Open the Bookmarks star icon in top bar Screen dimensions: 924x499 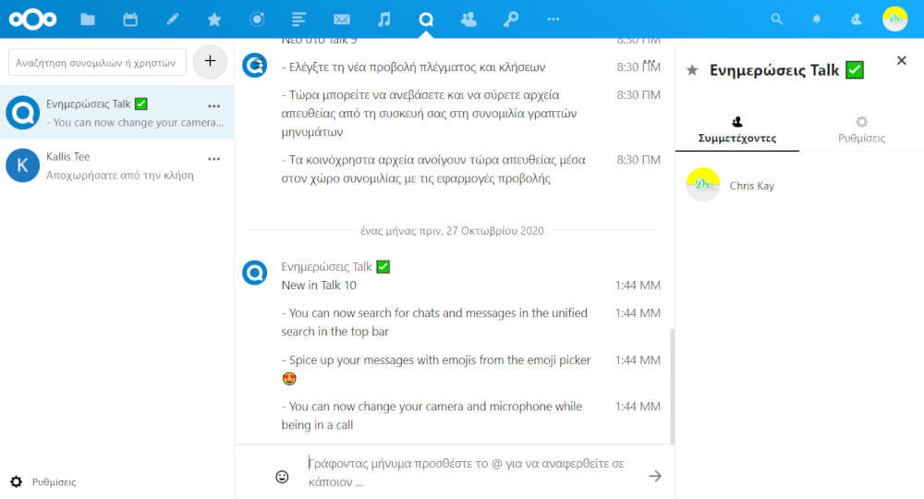[x=214, y=19]
